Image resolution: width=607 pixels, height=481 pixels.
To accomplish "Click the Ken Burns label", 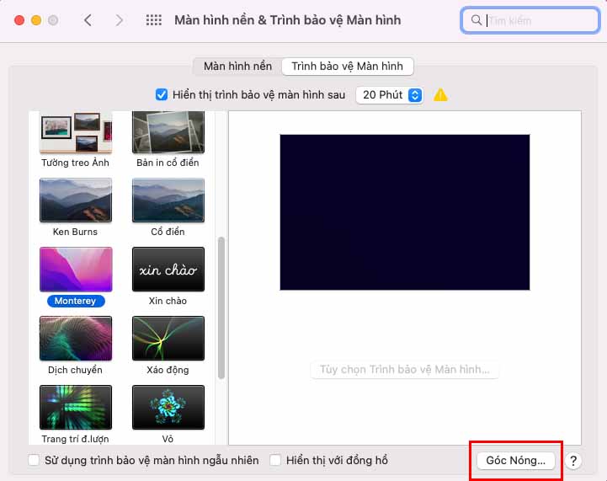I will [75, 232].
